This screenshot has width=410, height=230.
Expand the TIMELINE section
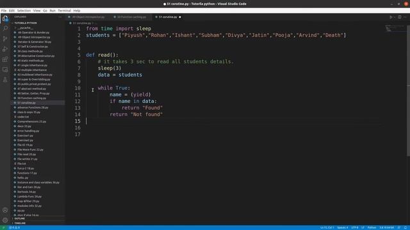[x=20, y=223]
